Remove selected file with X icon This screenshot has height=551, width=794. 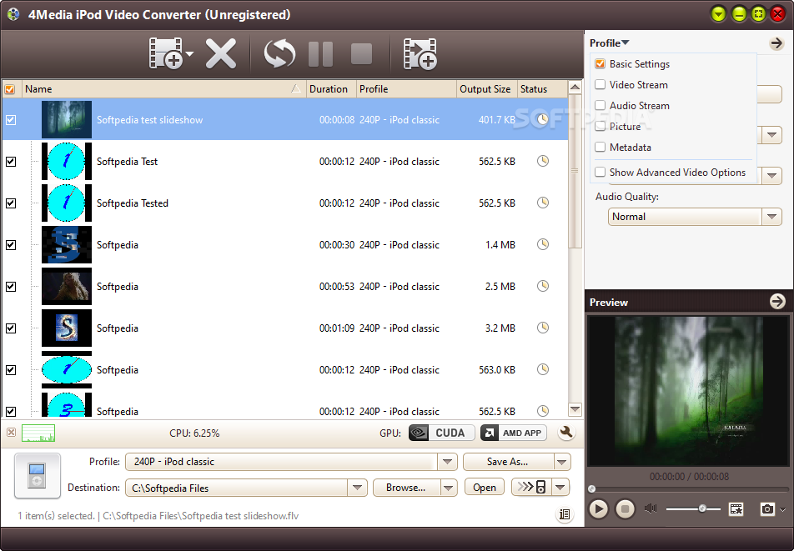221,53
